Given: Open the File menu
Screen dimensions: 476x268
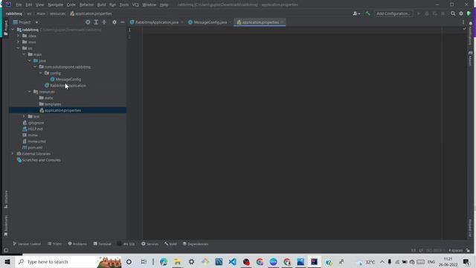Looking at the screenshot, I should pos(19,5).
